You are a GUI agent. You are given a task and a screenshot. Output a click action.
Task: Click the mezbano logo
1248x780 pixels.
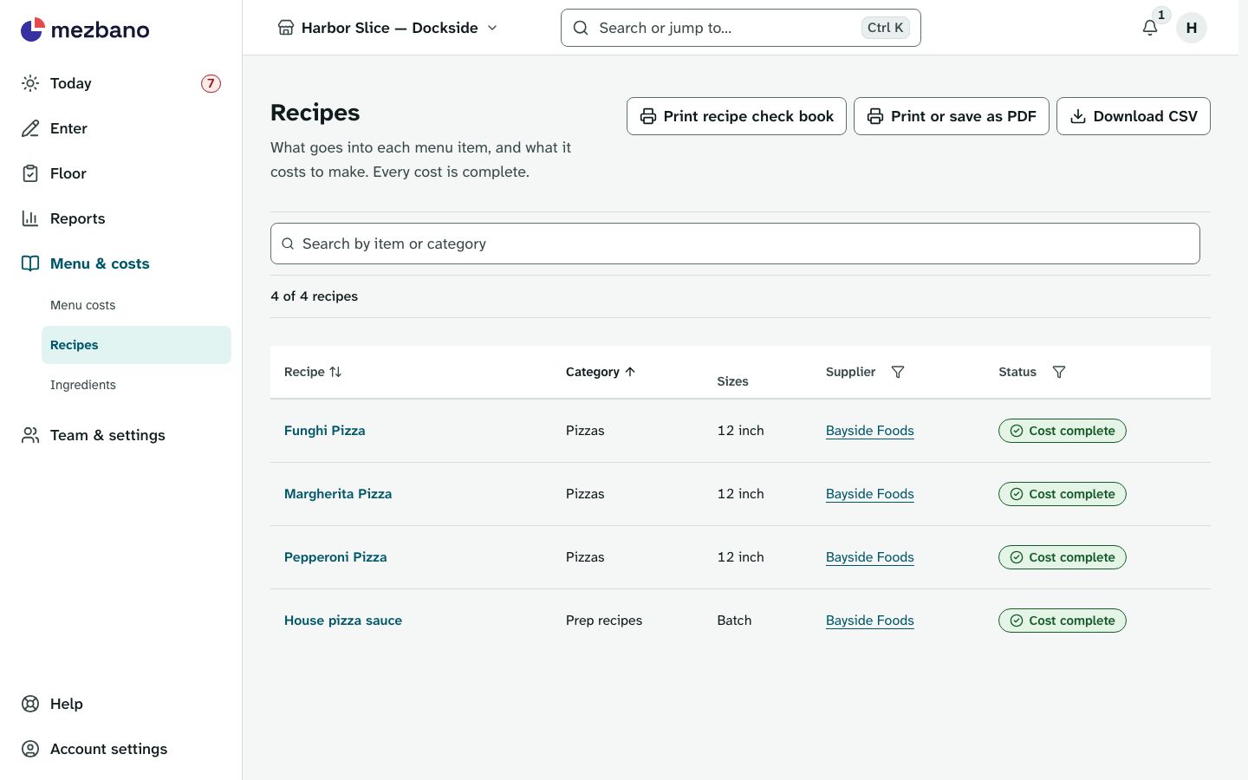85,29
